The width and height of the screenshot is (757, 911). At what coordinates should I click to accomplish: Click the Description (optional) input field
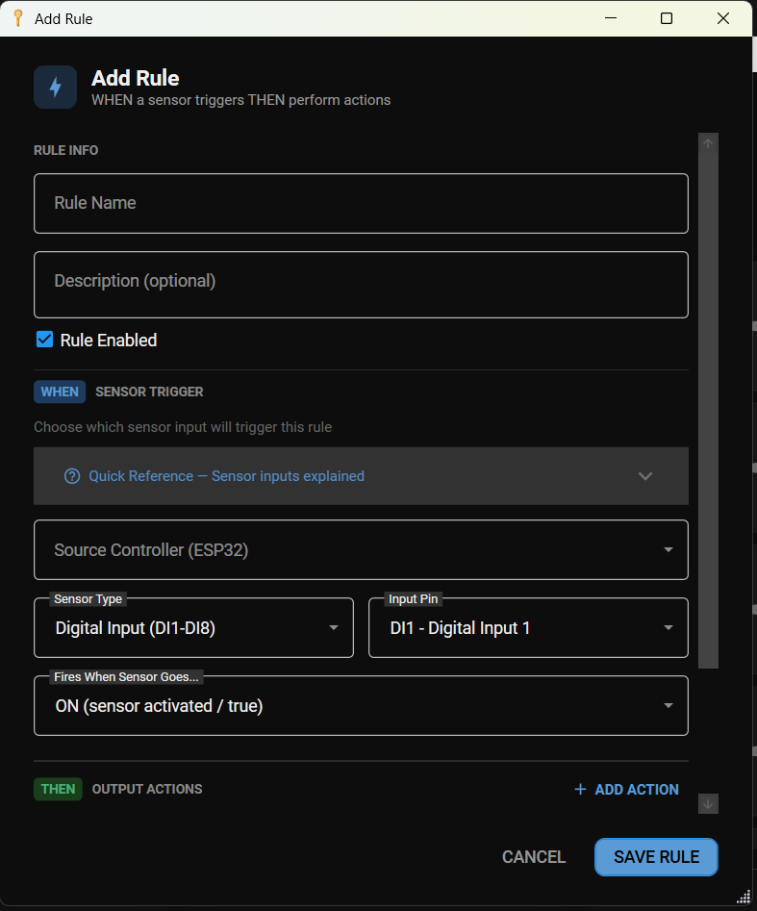(361, 285)
